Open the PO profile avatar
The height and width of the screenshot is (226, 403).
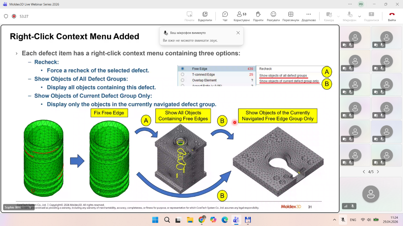click(361, 4)
